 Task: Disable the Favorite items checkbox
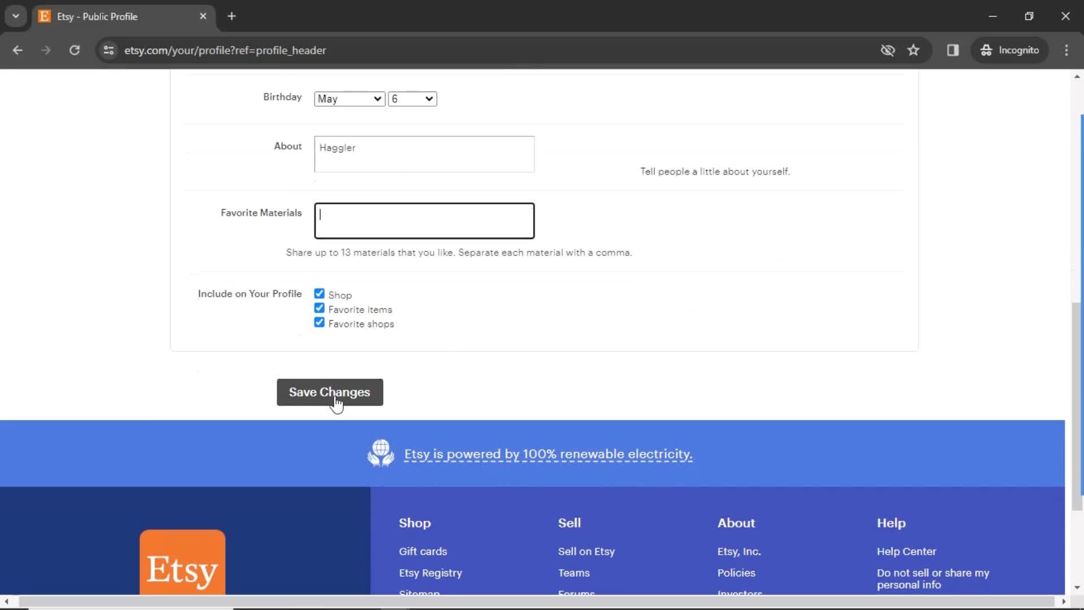[318, 308]
